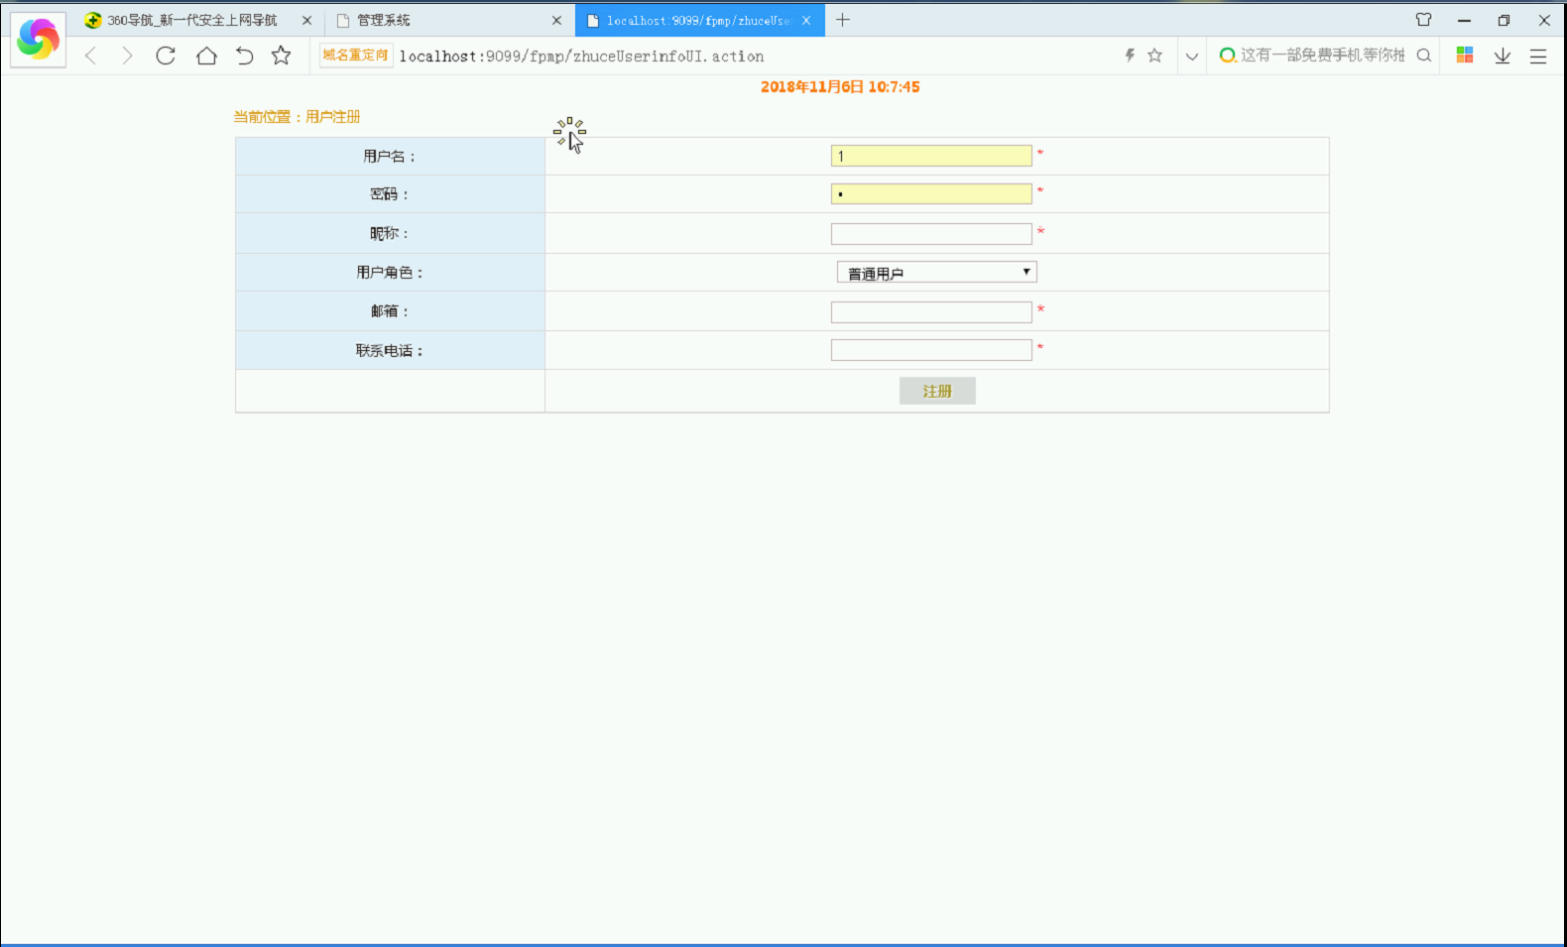Close the 管理系统 tab
This screenshot has height=947, width=1567.
(x=556, y=20)
